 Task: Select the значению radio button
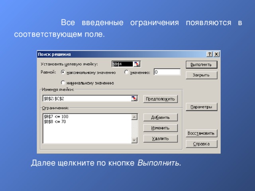pos(126,72)
